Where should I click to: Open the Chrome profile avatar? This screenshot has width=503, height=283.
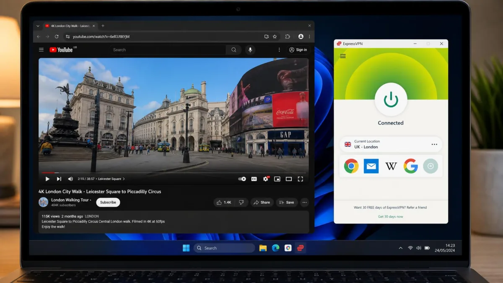coord(301,36)
